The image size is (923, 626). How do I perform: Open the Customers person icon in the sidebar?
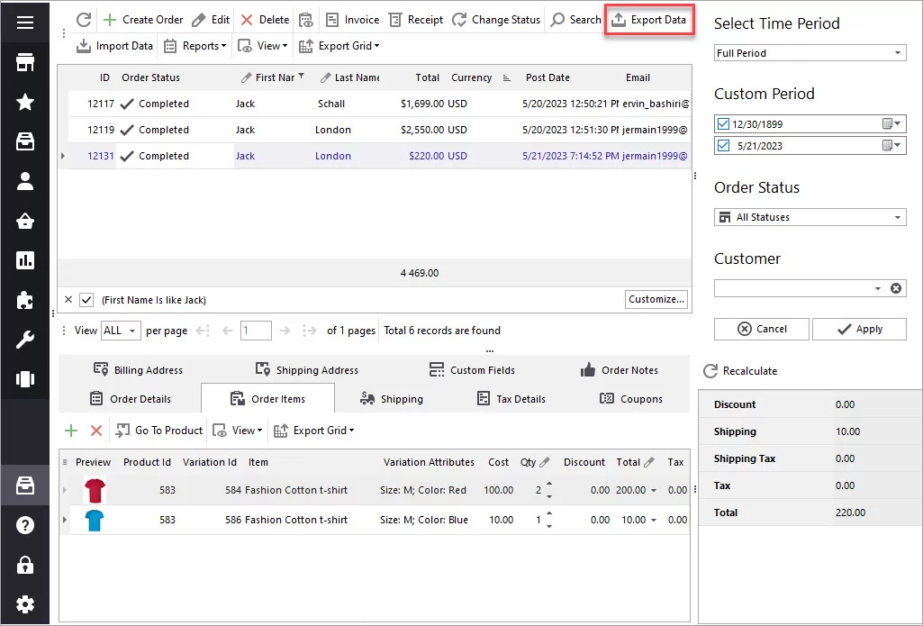(25, 181)
